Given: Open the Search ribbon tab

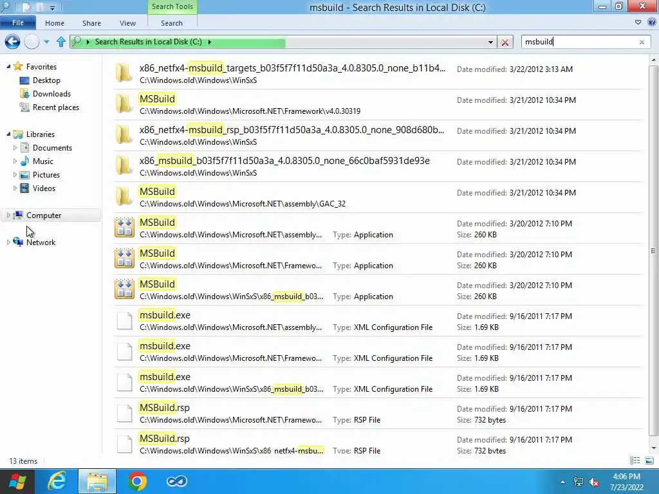Looking at the screenshot, I should pyautogui.click(x=171, y=23).
